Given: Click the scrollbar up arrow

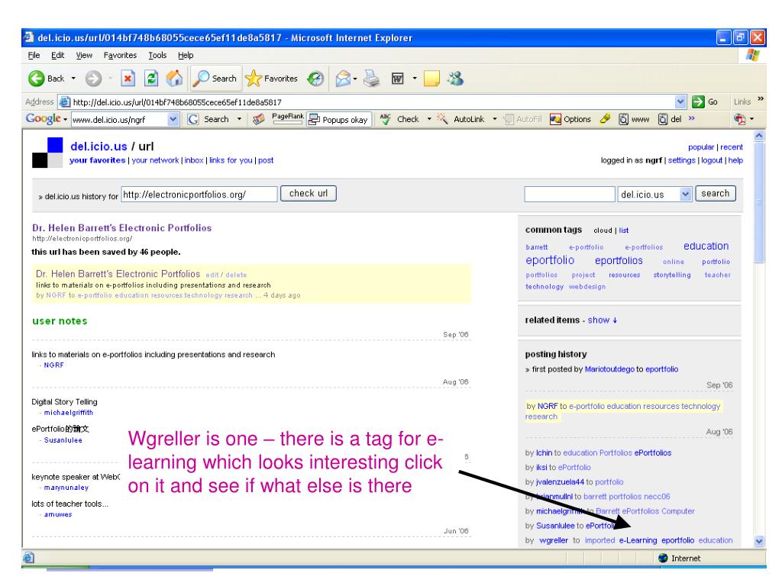Looking at the screenshot, I should tap(759, 136).
